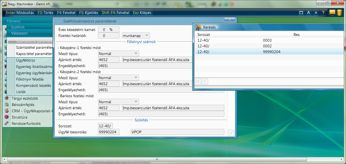Screen dimensions: 346x164
Task: Click the Szállítók header bar
Action: click(29, 27)
